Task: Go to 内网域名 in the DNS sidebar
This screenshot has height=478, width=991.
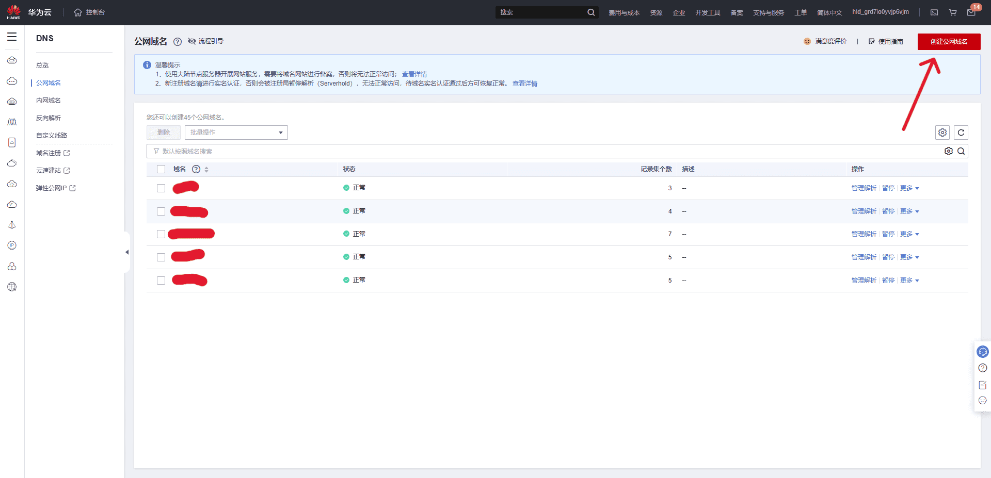Action: click(49, 101)
